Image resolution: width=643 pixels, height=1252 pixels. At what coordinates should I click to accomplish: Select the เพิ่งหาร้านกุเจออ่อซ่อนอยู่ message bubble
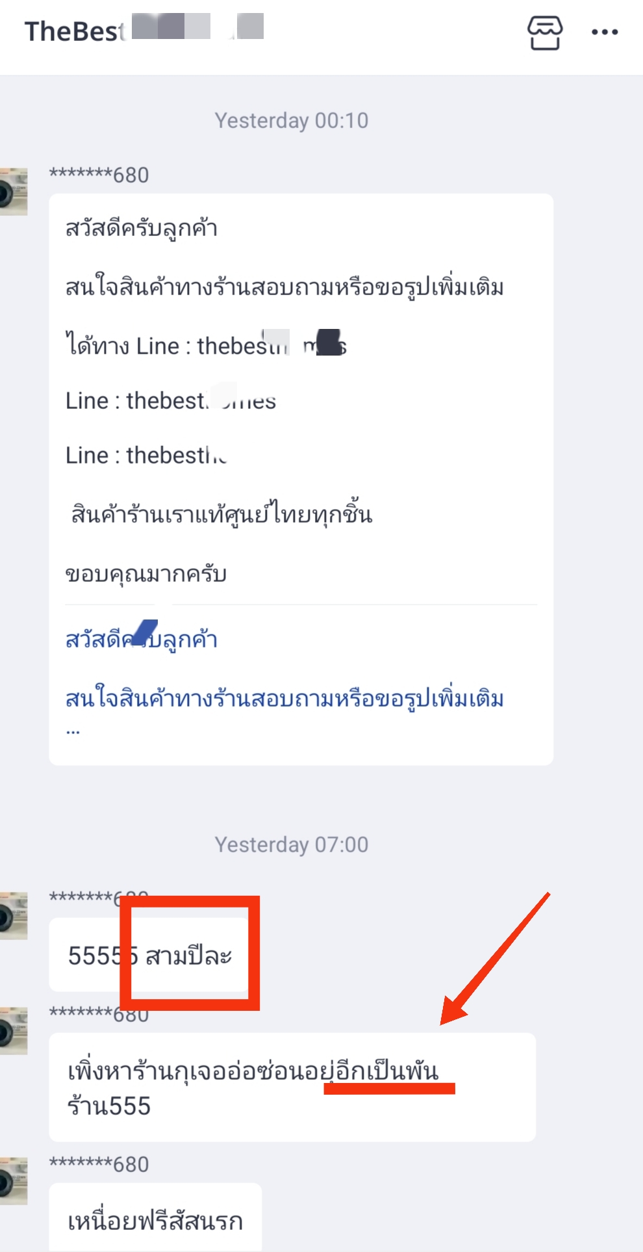pyautogui.click(x=292, y=1087)
